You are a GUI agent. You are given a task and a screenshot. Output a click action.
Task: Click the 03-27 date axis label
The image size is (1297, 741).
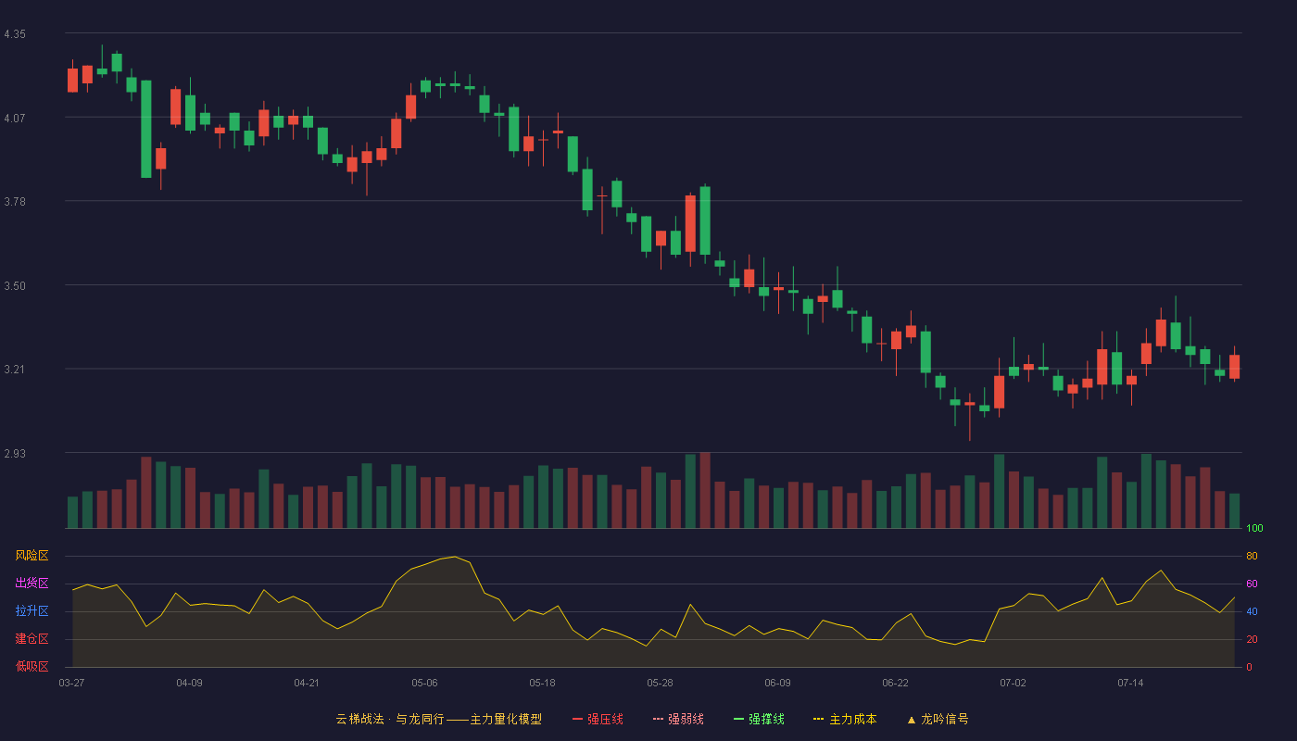(x=71, y=683)
